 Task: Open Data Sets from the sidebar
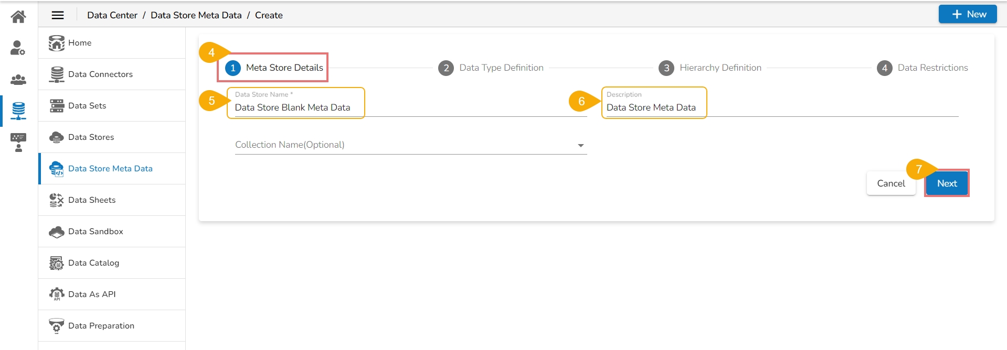[x=87, y=106]
